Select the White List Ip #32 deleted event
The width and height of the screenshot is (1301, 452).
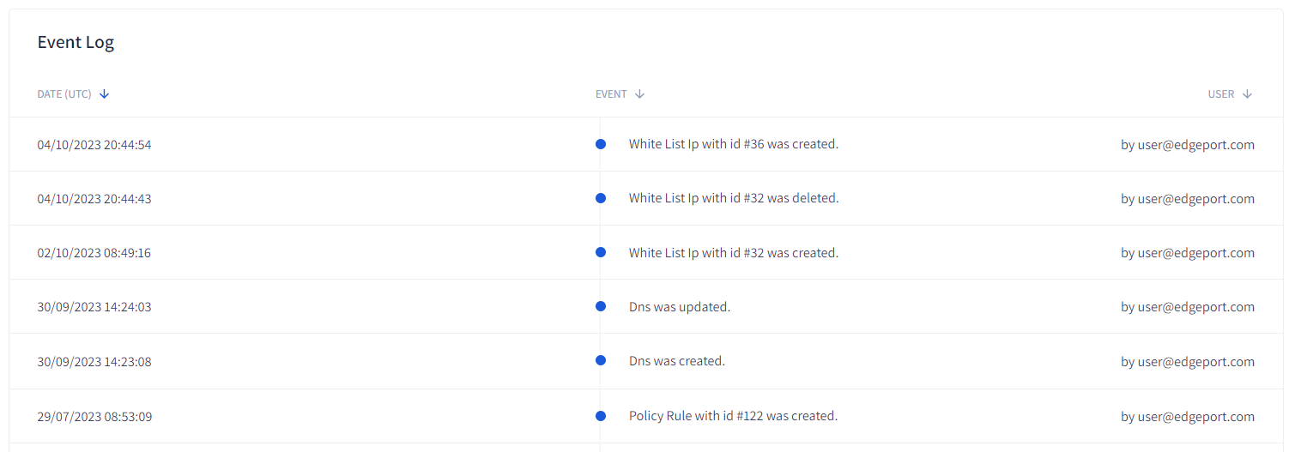(733, 198)
